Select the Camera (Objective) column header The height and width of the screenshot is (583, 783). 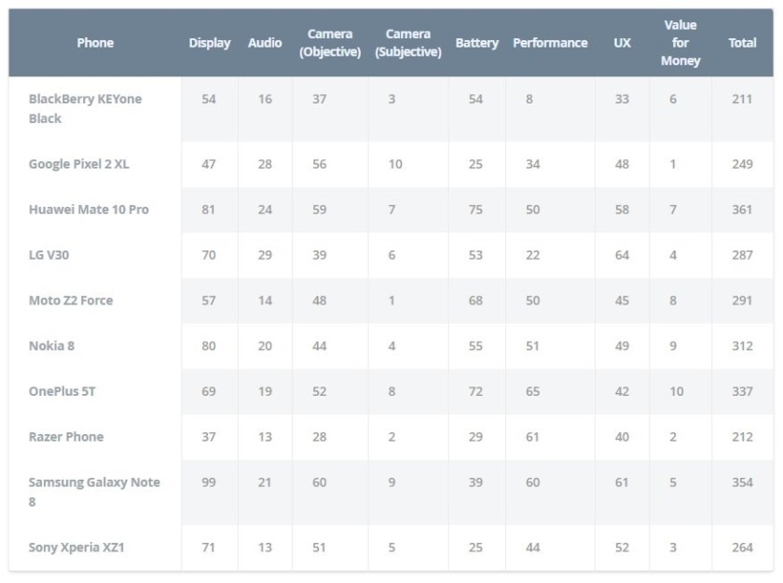(x=330, y=43)
